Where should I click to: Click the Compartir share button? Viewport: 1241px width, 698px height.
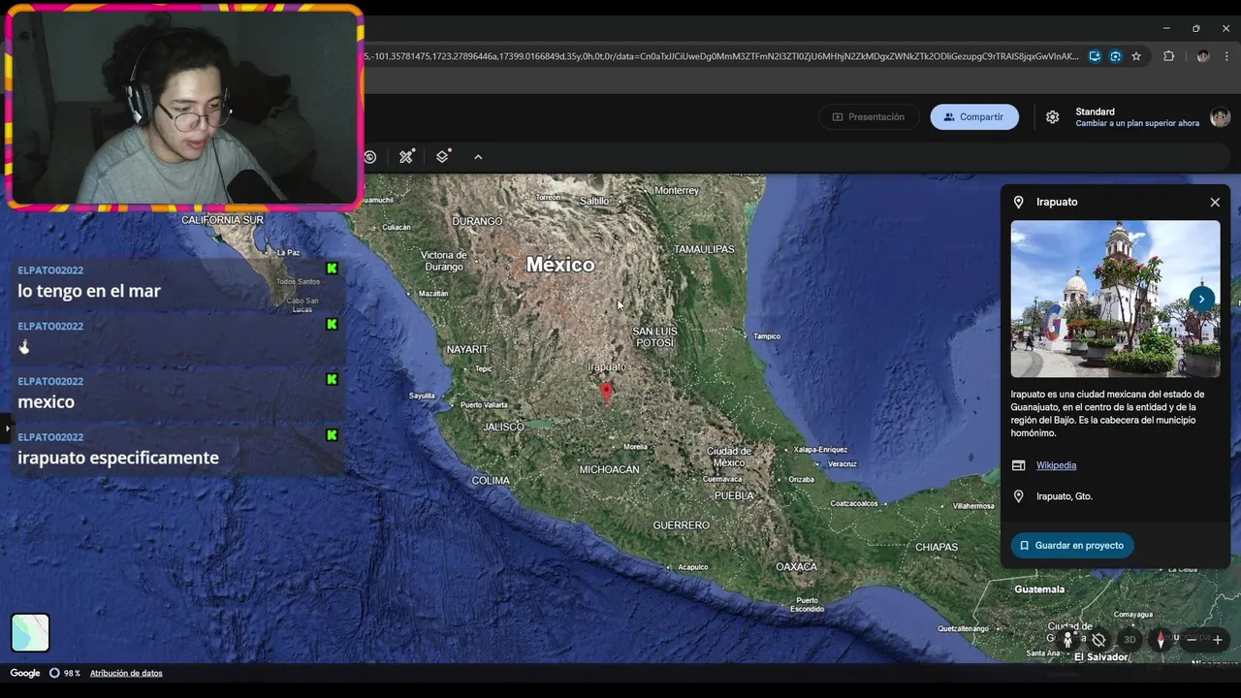point(974,117)
